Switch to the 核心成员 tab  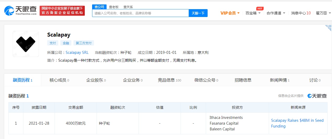click(x=59, y=80)
